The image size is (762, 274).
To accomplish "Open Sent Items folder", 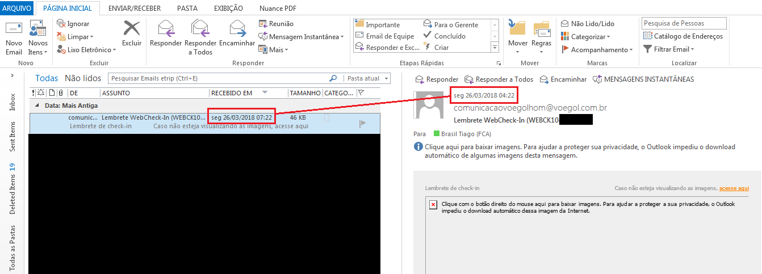I will click(12, 136).
